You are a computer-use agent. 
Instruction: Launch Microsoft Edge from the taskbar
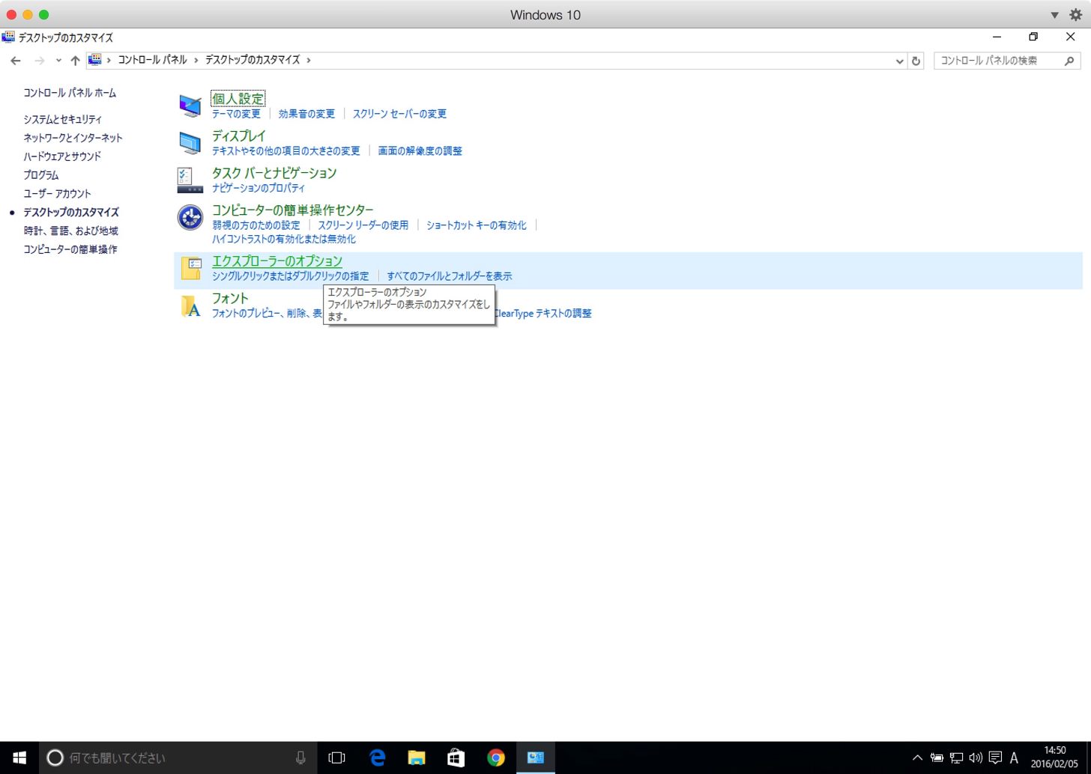[x=377, y=758]
